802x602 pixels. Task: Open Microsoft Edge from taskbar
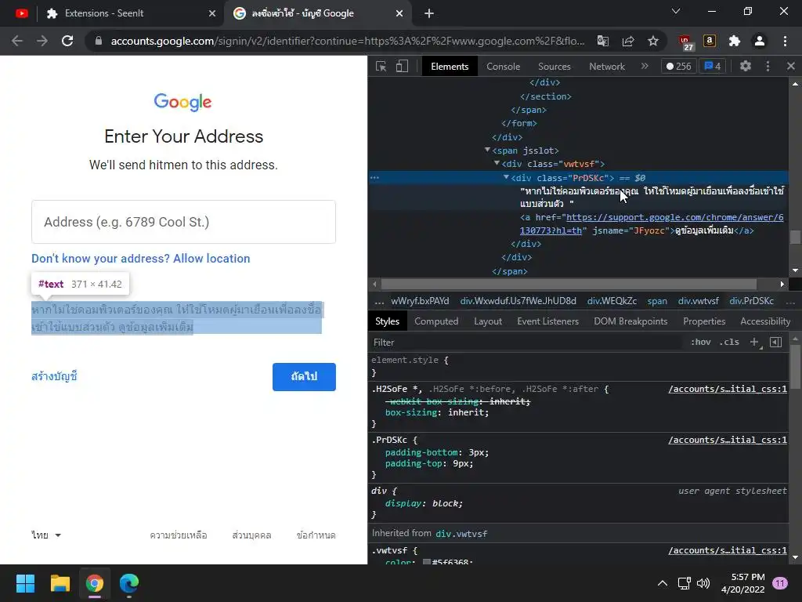129,583
